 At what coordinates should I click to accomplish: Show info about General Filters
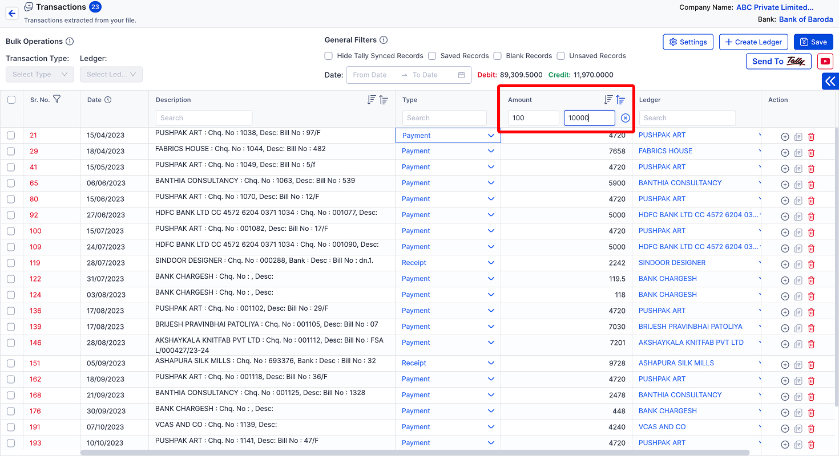[384, 40]
